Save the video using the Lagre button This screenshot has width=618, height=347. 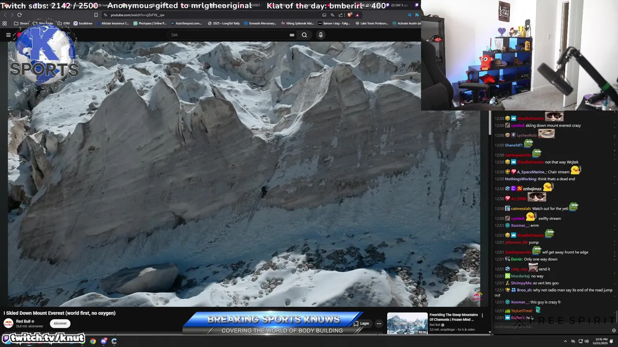(362, 323)
